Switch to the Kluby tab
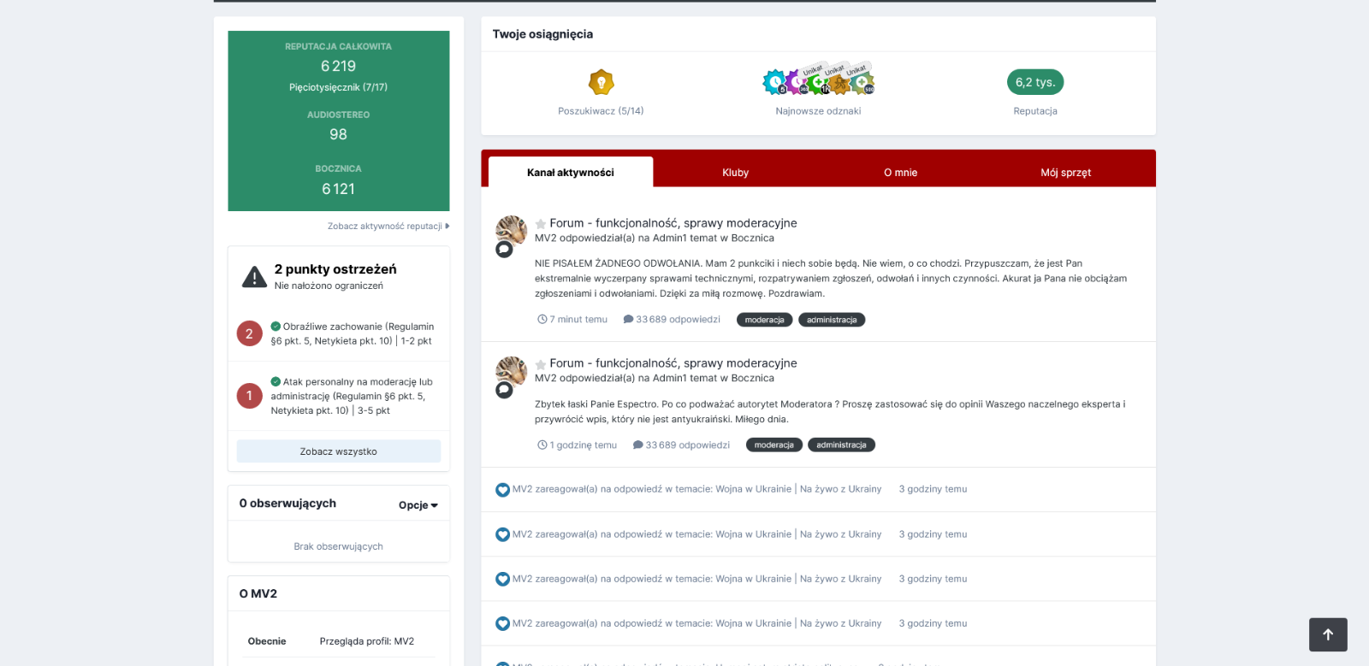Viewport: 1369px width, 666px height. pos(735,172)
